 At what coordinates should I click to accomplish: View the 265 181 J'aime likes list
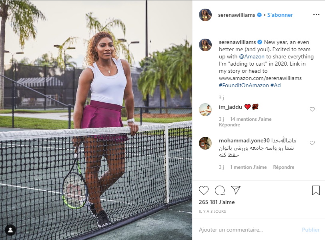pyautogui.click(x=217, y=202)
